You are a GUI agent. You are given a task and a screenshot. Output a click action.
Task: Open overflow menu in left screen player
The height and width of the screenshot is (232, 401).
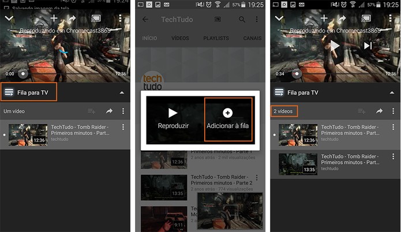pyautogui.click(x=120, y=18)
